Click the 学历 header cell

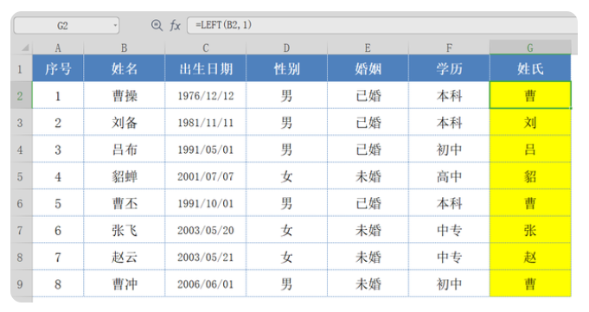pyautogui.click(x=449, y=68)
